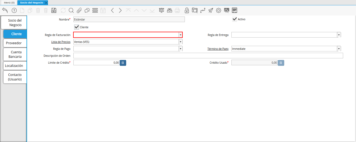Open the Término de Pago dropdown arrow
The image size is (356, 142).
(x=339, y=49)
